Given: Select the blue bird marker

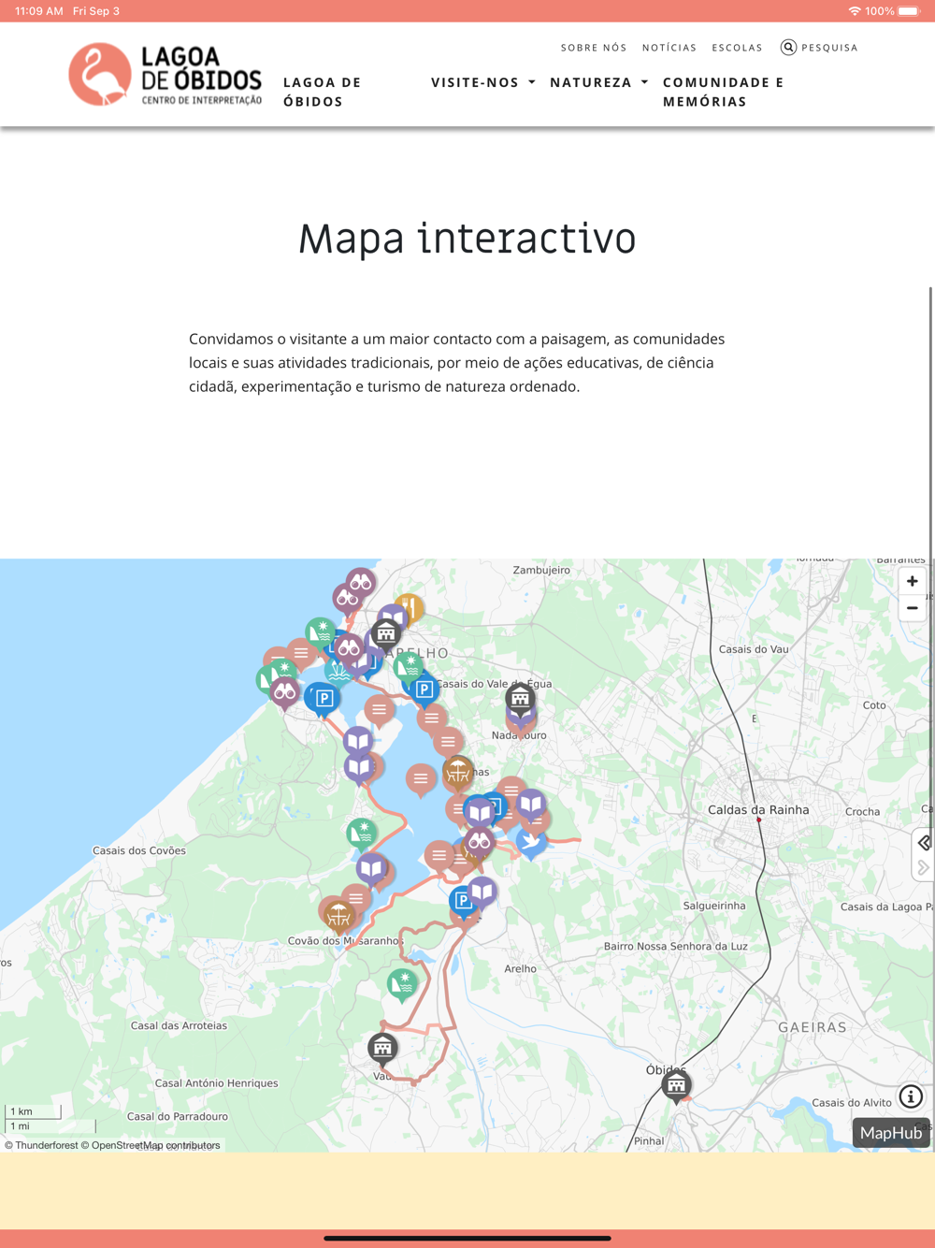Looking at the screenshot, I should (531, 843).
